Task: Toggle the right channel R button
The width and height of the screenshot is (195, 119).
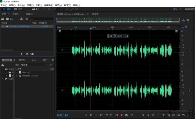Action: [190, 90]
